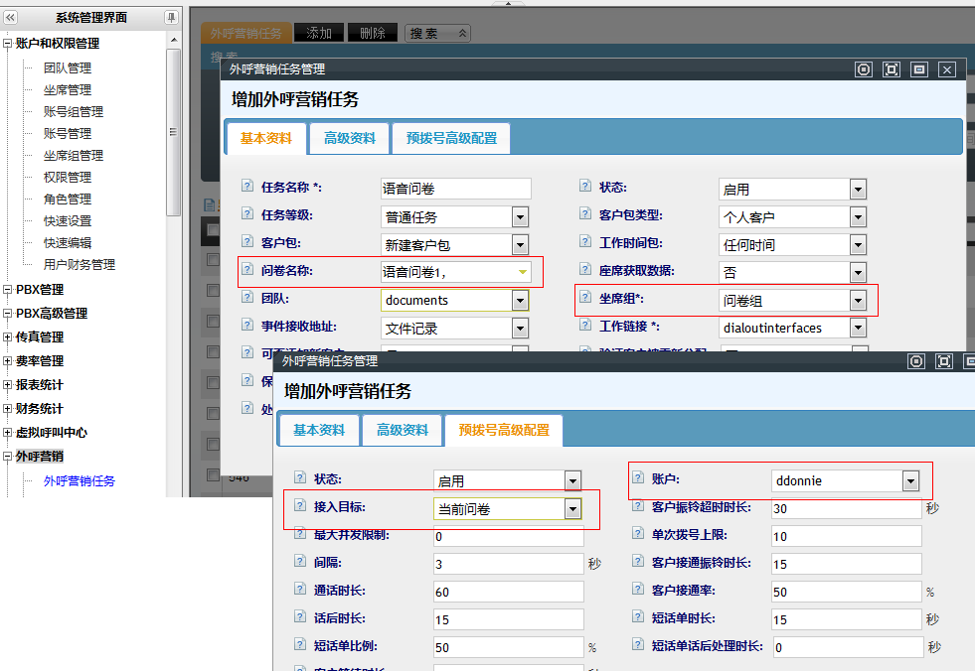Open the 任务等级 dropdown
Viewport: 975px width, 671px height.
pos(520,216)
